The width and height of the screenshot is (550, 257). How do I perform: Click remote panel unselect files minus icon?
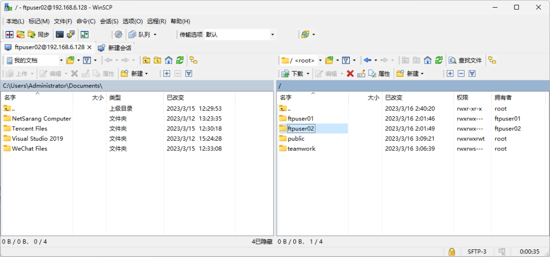point(461,74)
